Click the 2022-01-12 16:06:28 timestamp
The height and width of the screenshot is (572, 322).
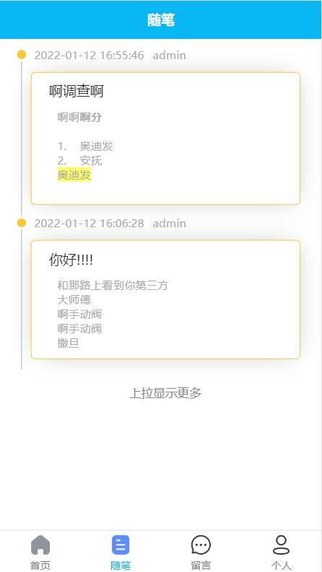click(x=89, y=224)
